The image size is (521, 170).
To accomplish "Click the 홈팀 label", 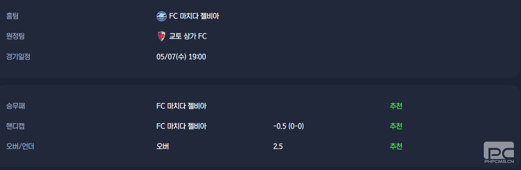I will coord(12,16).
